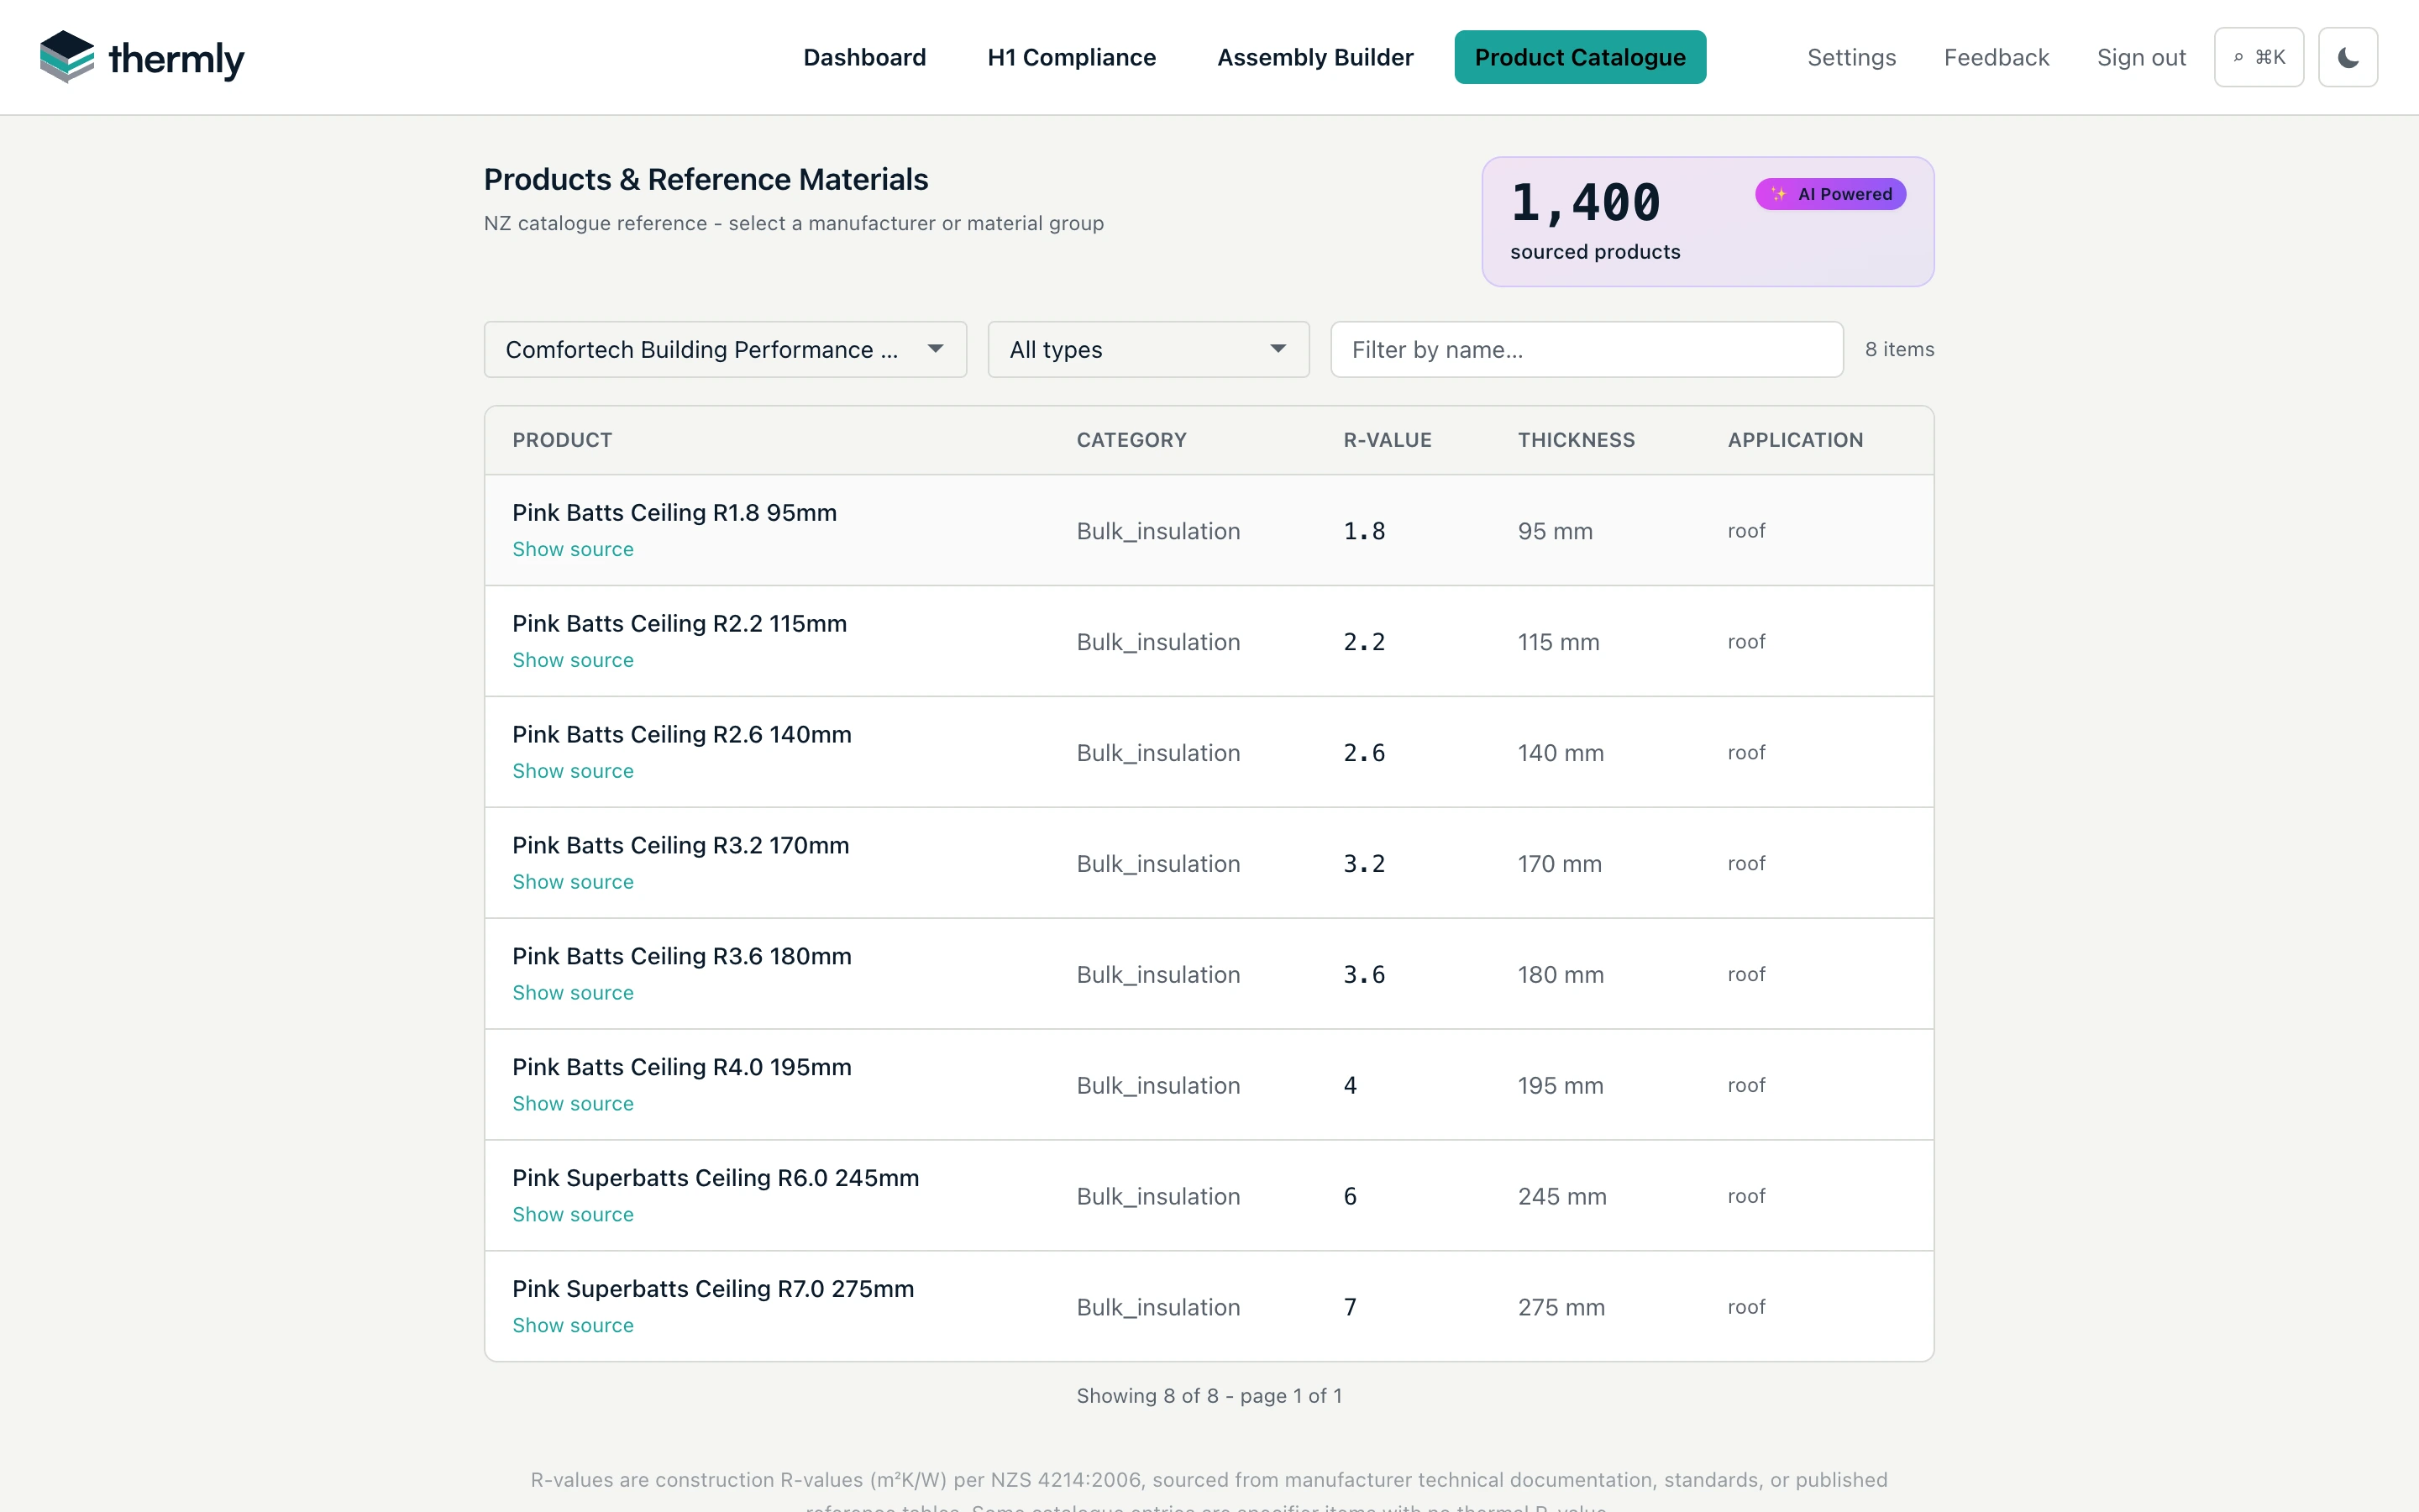Select product name Pink Superbatts Ceiling R7.0 275mm
Screen dimensions: 2419x1512
point(714,1290)
